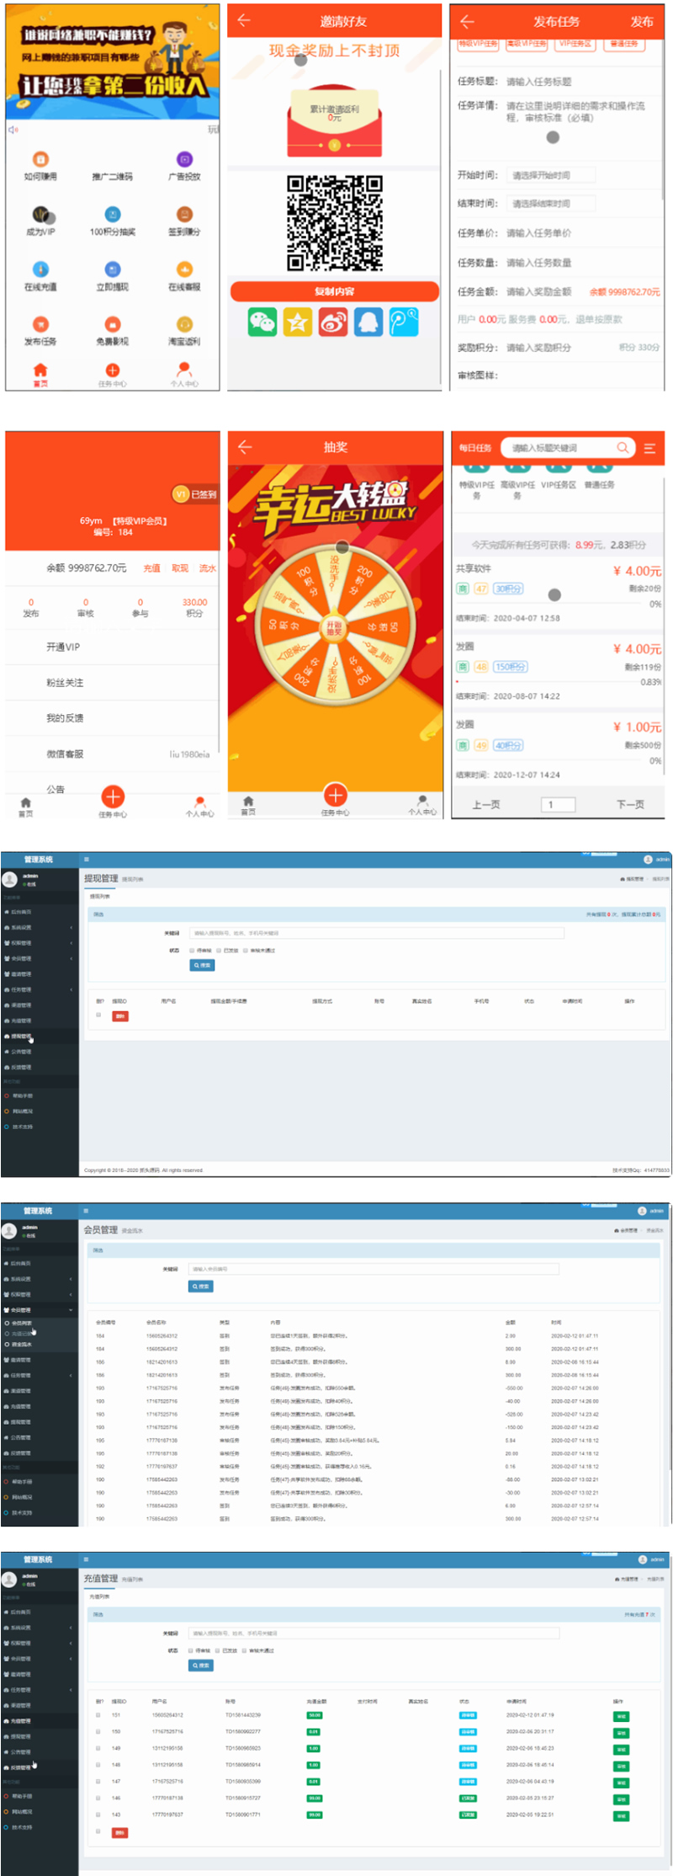Switch to the 普通任务 tab in 每日任务
The width and height of the screenshot is (673, 1876).
[x=599, y=485]
